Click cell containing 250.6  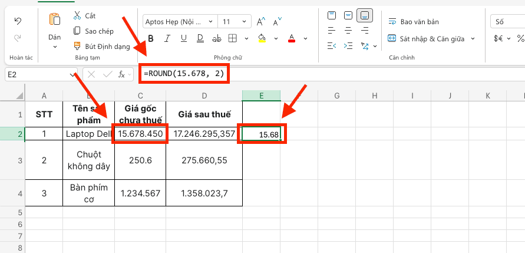click(140, 160)
